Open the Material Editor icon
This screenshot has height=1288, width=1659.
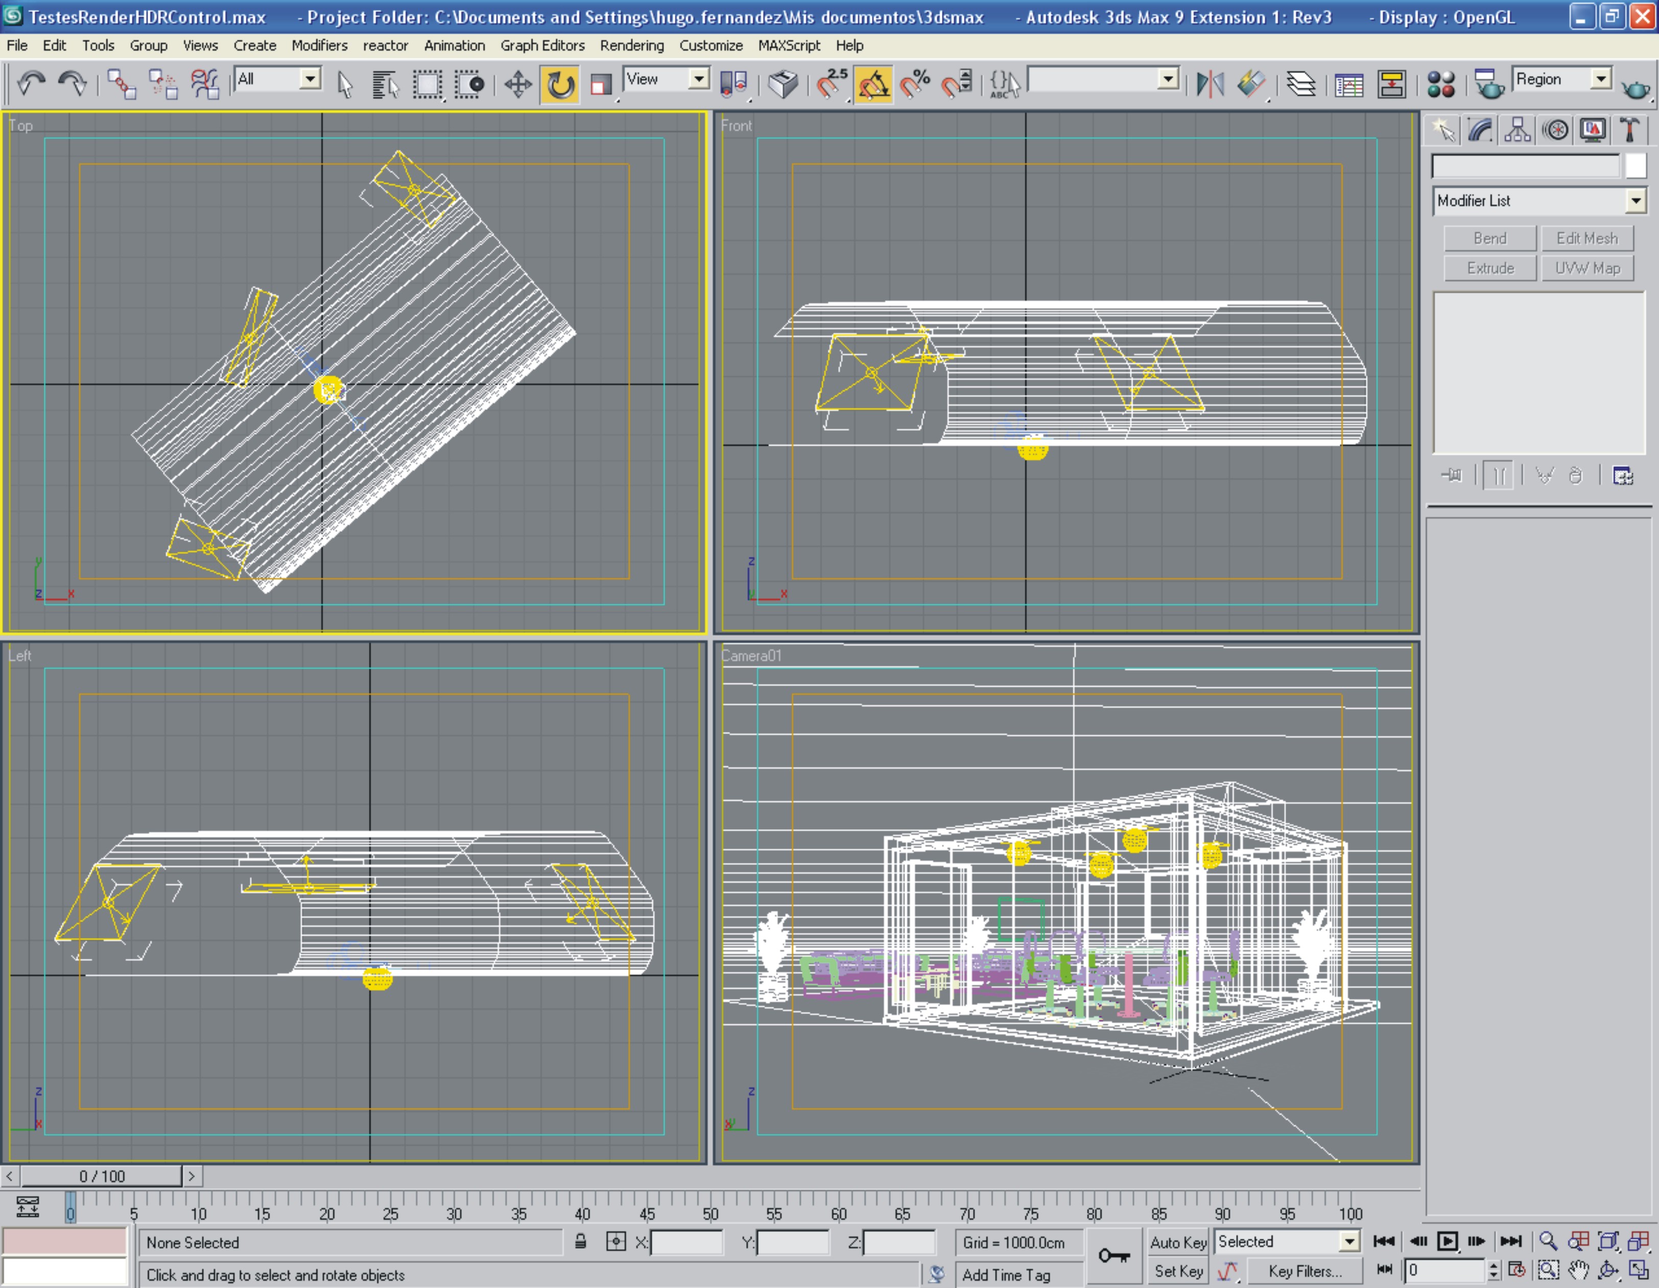[x=1440, y=84]
